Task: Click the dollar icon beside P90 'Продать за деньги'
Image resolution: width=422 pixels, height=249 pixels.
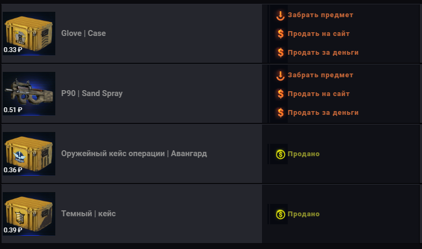Action: coord(280,113)
